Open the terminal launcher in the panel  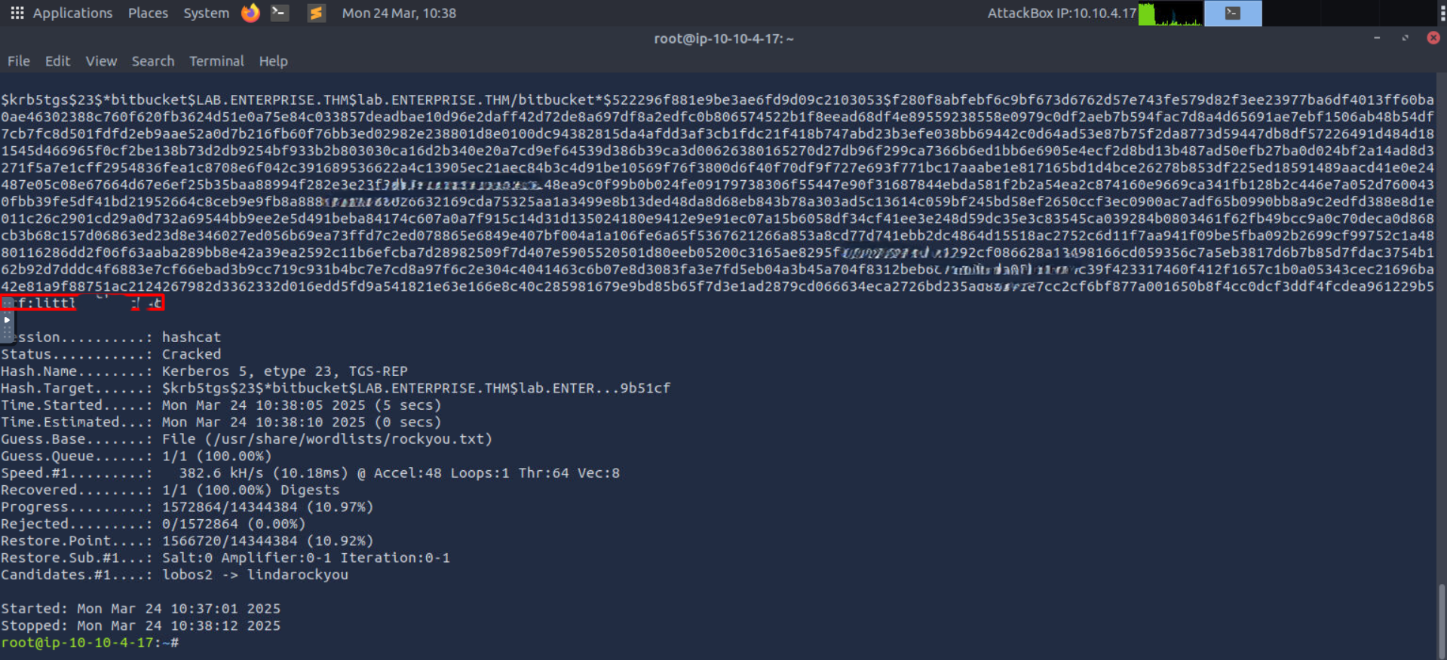click(x=280, y=13)
